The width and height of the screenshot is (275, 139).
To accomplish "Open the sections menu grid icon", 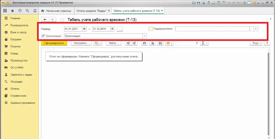I will [5, 11].
